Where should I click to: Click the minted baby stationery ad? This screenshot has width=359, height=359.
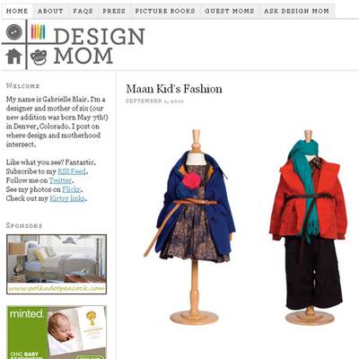tap(57, 332)
